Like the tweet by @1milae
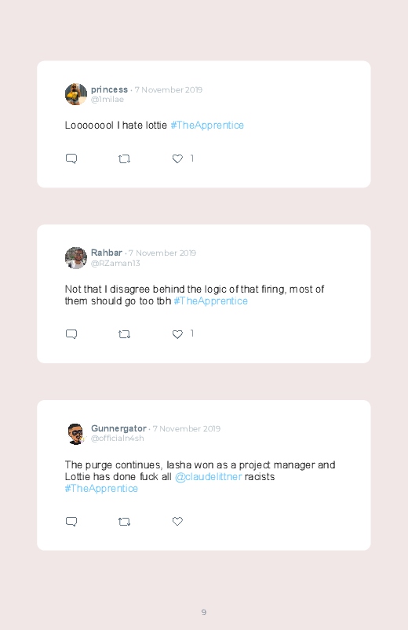This screenshot has height=630, width=408. pos(177,158)
